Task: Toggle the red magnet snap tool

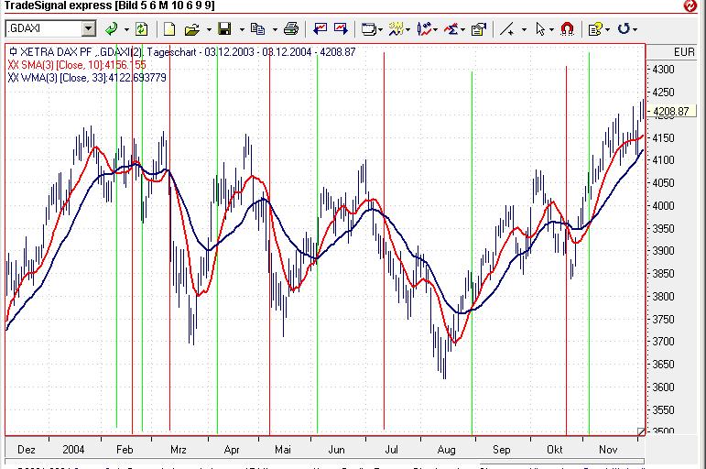Action: tap(567, 29)
